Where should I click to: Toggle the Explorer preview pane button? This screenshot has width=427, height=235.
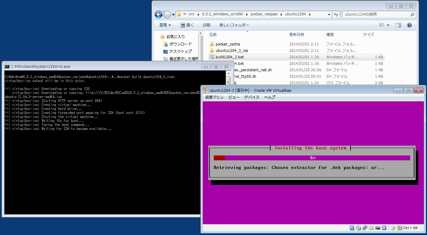click(398, 25)
